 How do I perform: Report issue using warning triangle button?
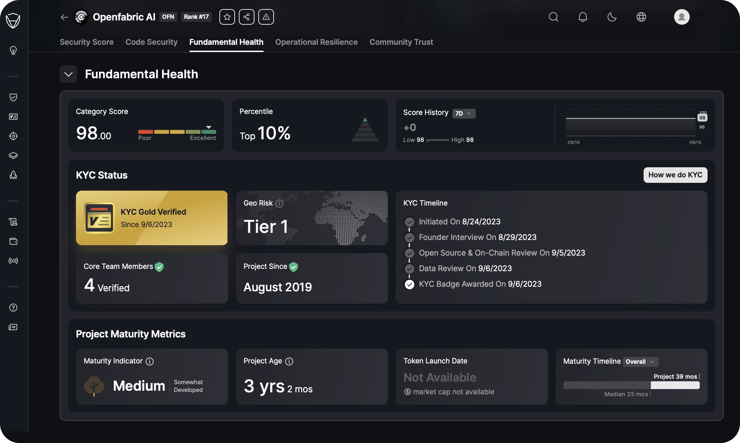coord(266,17)
